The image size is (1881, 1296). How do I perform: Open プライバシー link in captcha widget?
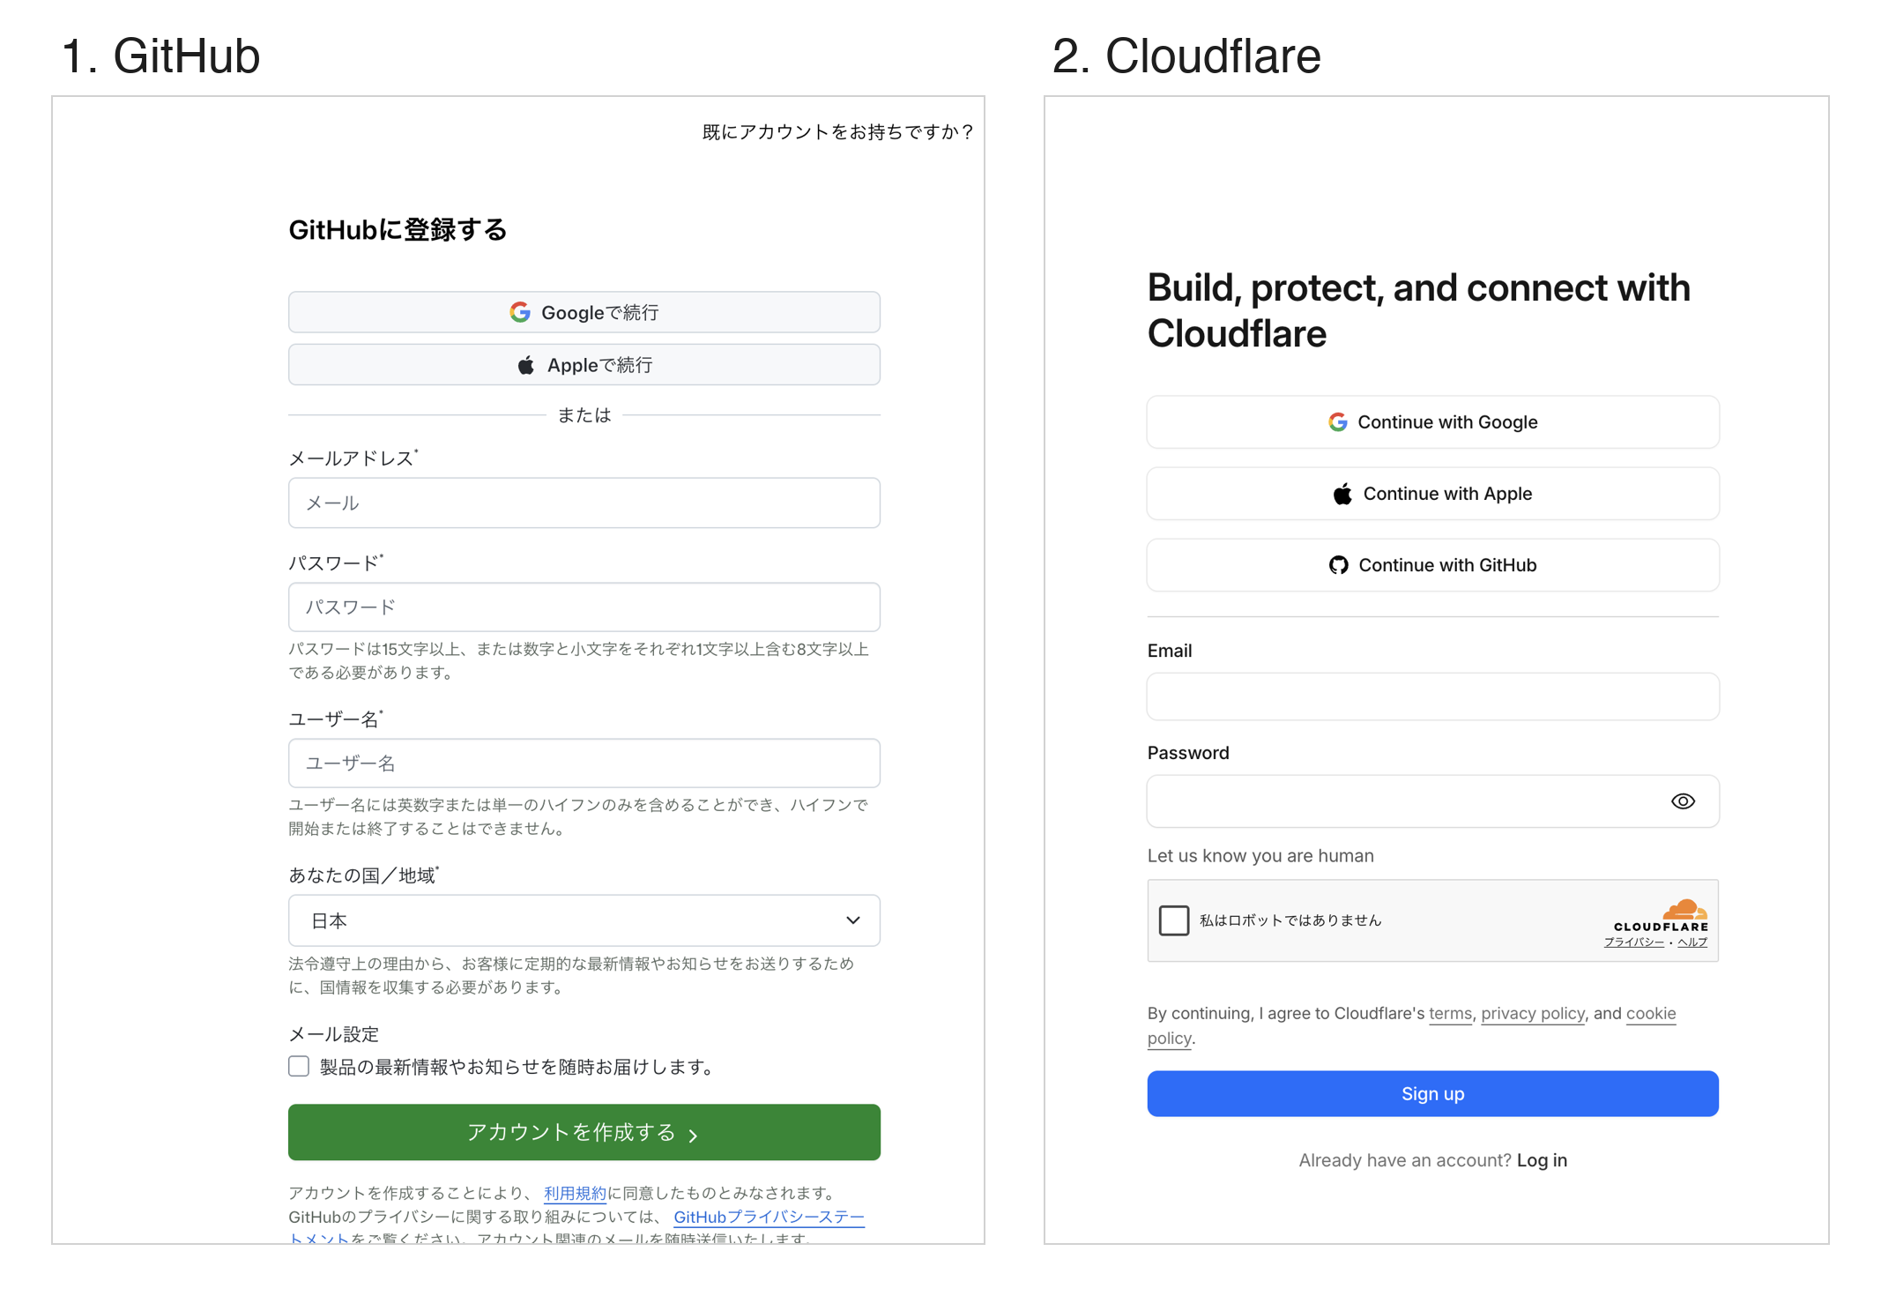[x=1634, y=942]
